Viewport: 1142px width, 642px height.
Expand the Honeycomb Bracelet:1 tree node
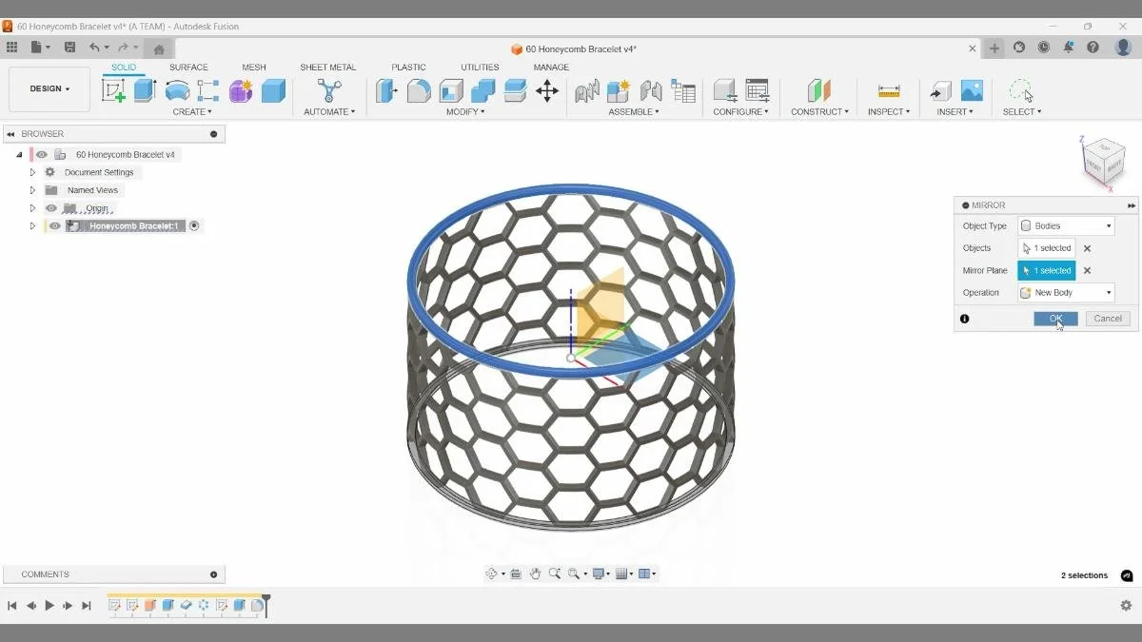[x=32, y=226]
